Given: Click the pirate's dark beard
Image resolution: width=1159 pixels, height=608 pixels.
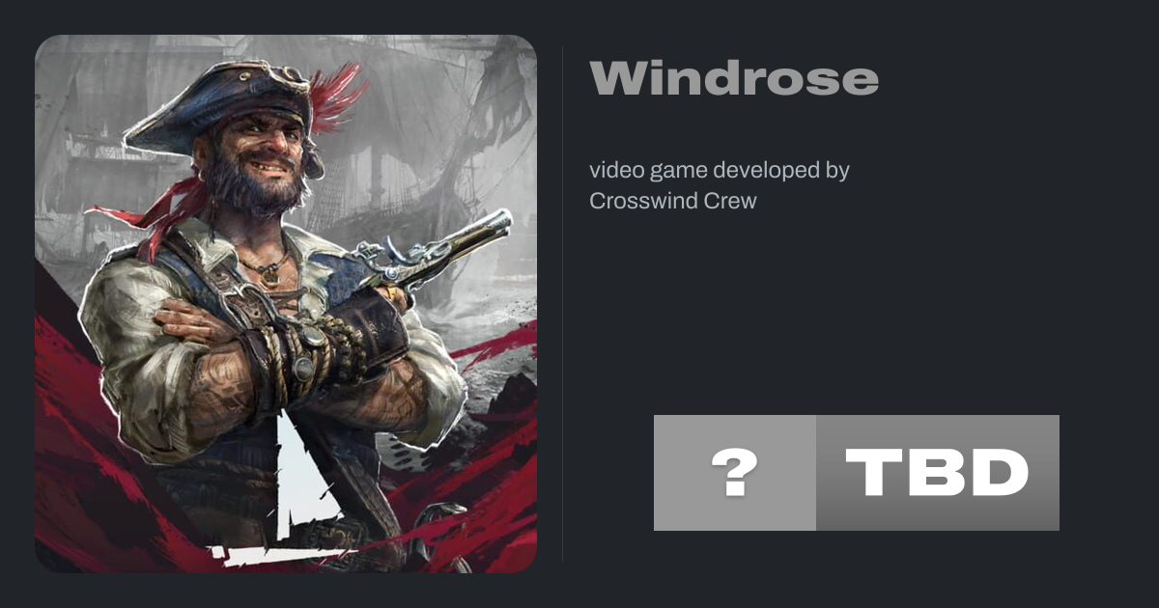Looking at the screenshot, I should click(x=253, y=190).
